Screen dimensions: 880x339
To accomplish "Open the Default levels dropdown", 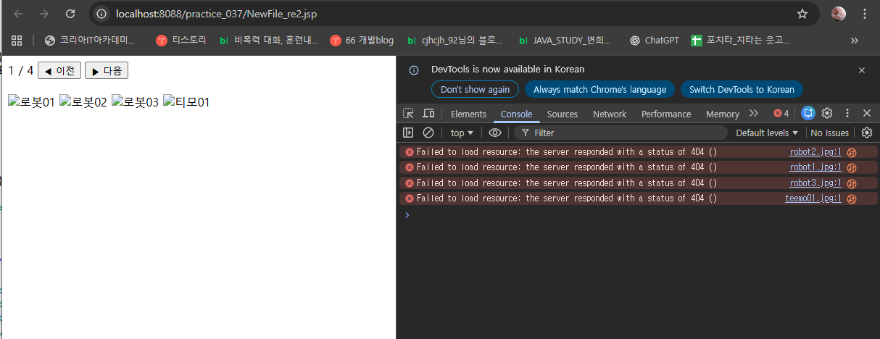I will [x=767, y=133].
